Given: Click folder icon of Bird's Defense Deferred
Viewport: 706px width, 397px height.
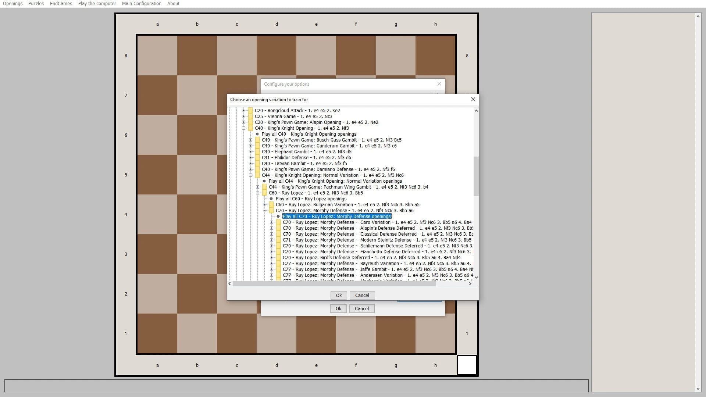Looking at the screenshot, I should 278,257.
